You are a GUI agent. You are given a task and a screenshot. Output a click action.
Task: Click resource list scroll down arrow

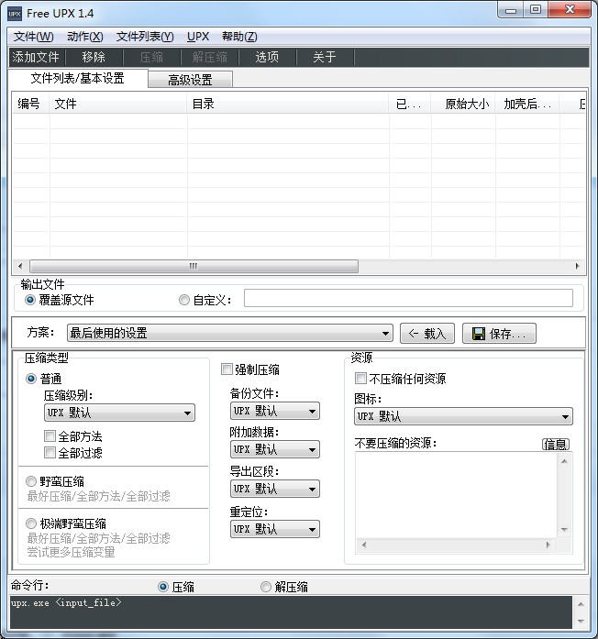pos(565,529)
